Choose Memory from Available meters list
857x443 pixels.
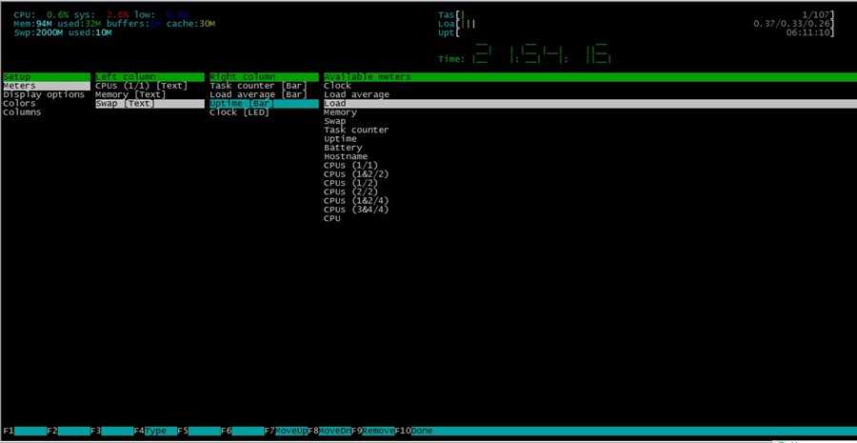tap(340, 112)
